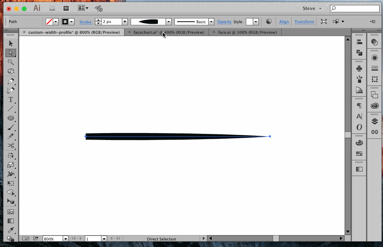Open the Arrange Documents dropdown
The width and height of the screenshot is (383, 247).
pyautogui.click(x=83, y=8)
